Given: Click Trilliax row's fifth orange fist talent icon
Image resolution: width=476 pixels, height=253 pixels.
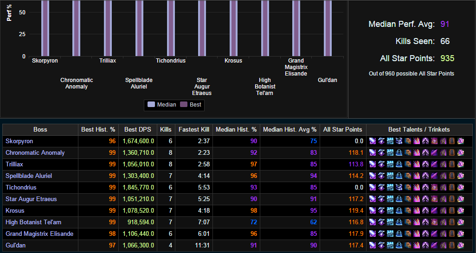Looking at the screenshot, I should pos(408,164).
